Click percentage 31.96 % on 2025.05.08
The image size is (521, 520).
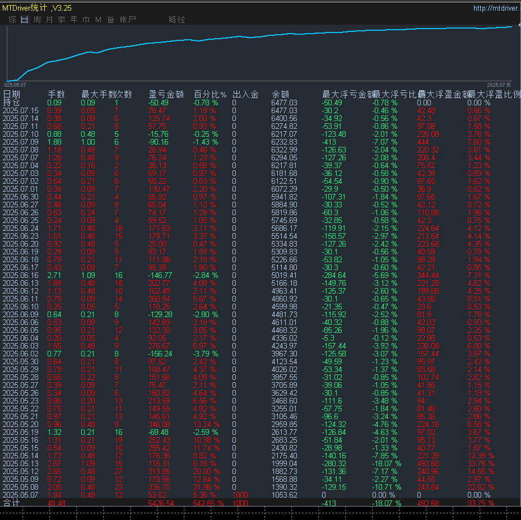[x=206, y=487]
